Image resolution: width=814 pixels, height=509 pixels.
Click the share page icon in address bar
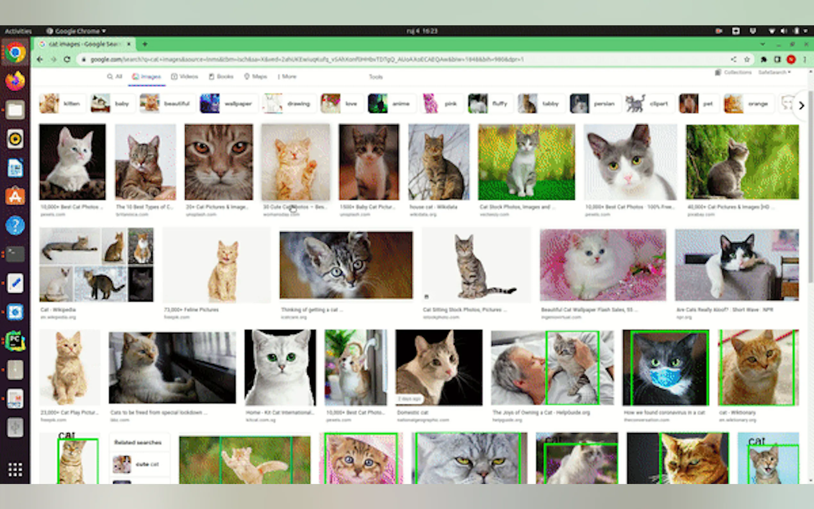point(734,60)
